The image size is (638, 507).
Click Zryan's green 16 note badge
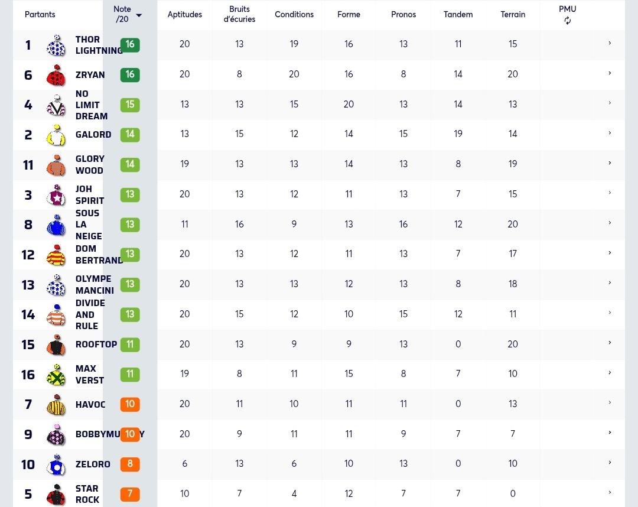pos(130,74)
